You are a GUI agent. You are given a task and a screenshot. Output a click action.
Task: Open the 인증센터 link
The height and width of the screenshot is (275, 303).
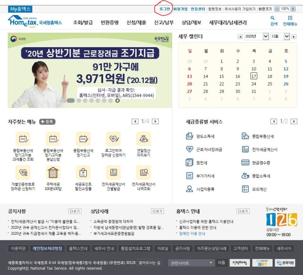pos(198,9)
